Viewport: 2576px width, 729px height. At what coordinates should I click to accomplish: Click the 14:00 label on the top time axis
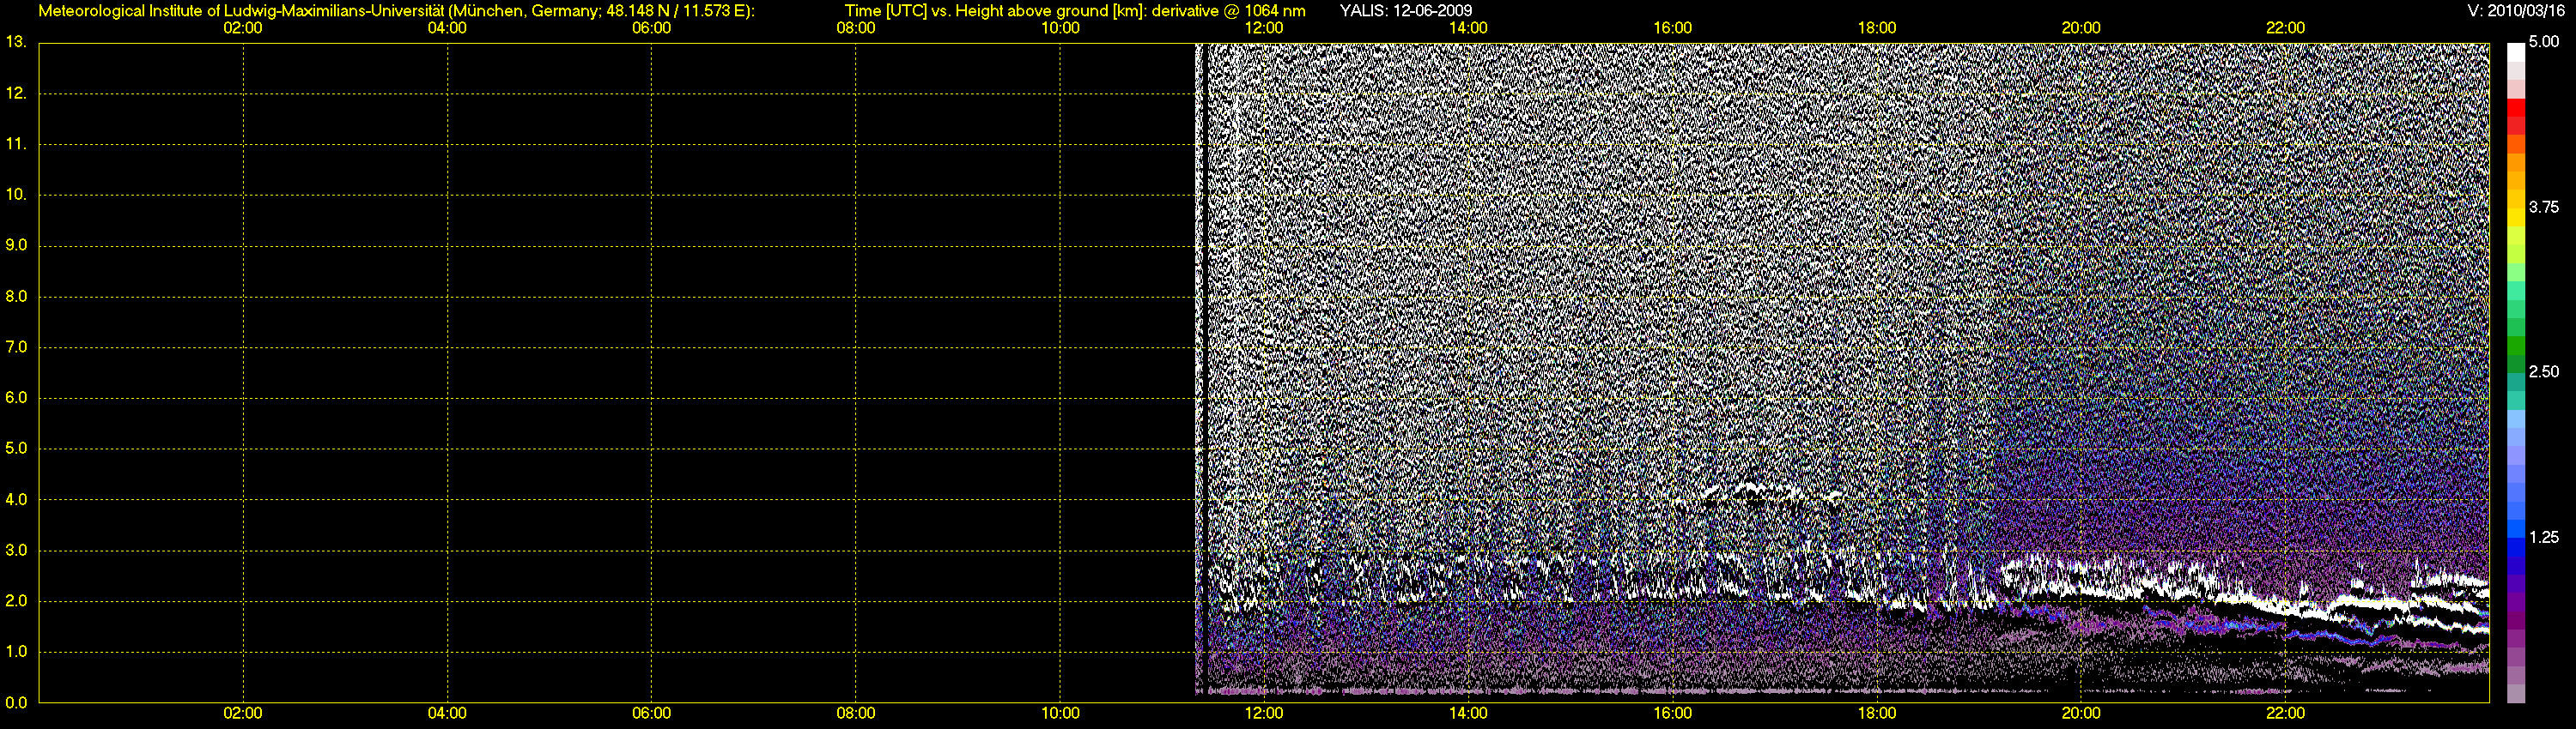coord(1468,28)
